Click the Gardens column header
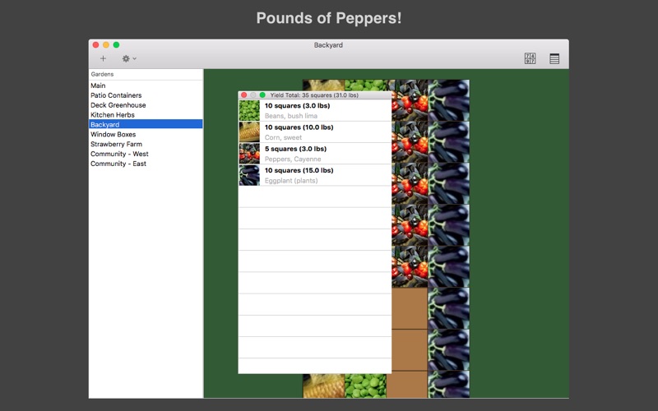658x411 pixels. point(146,74)
